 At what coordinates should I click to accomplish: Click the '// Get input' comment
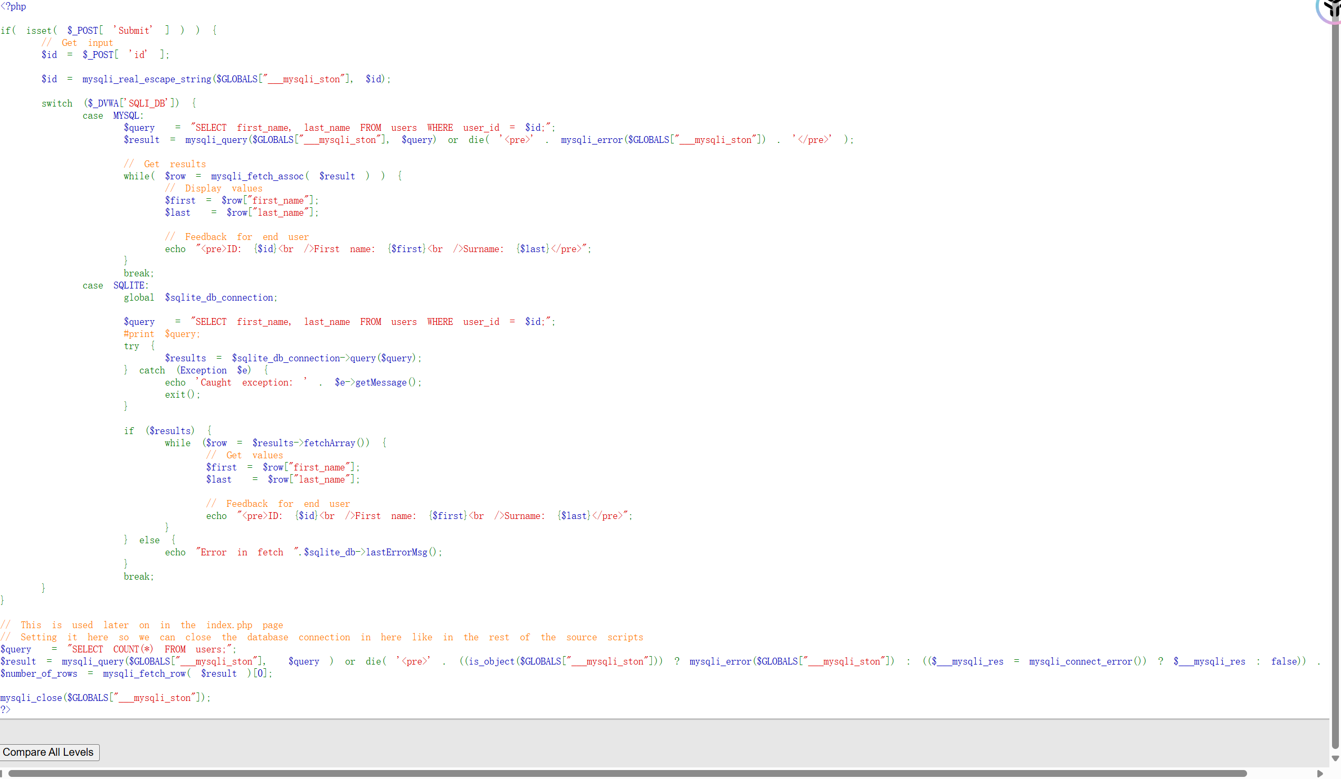[x=78, y=43]
